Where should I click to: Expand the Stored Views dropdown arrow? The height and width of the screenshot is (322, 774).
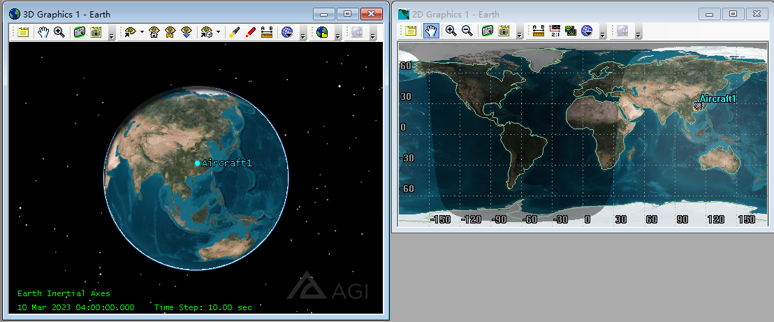pyautogui.click(x=218, y=33)
